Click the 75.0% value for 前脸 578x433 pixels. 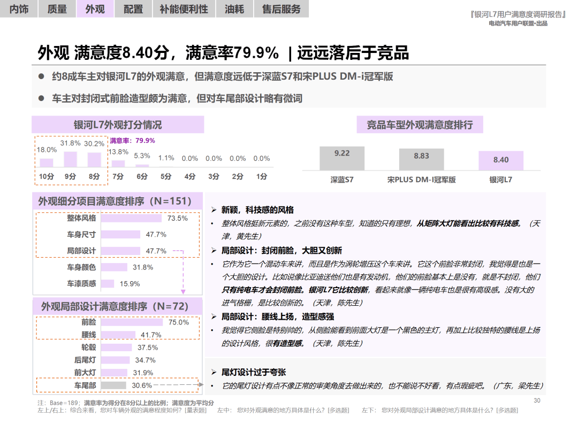click(x=178, y=322)
